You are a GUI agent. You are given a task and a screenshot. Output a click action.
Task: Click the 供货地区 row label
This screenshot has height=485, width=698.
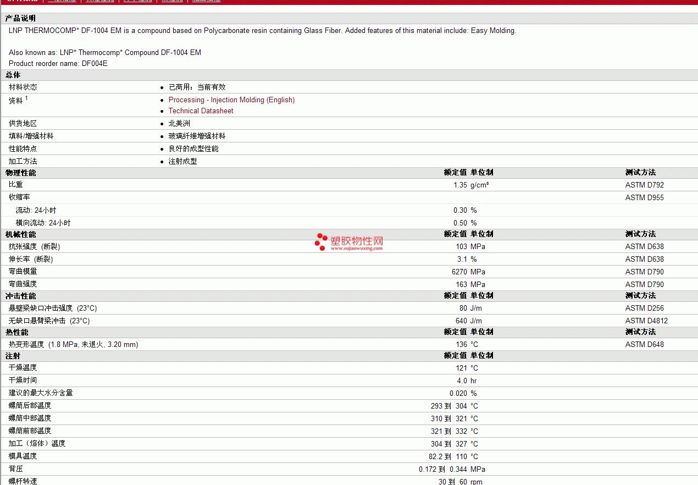coord(23,123)
